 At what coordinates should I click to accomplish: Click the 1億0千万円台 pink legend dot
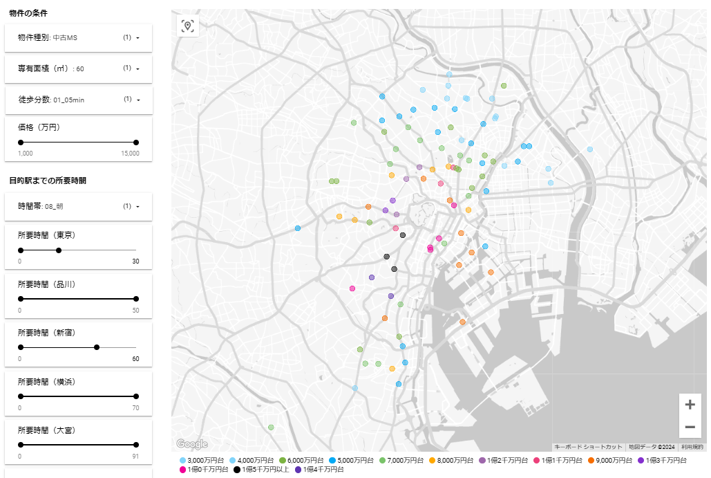[182, 470]
